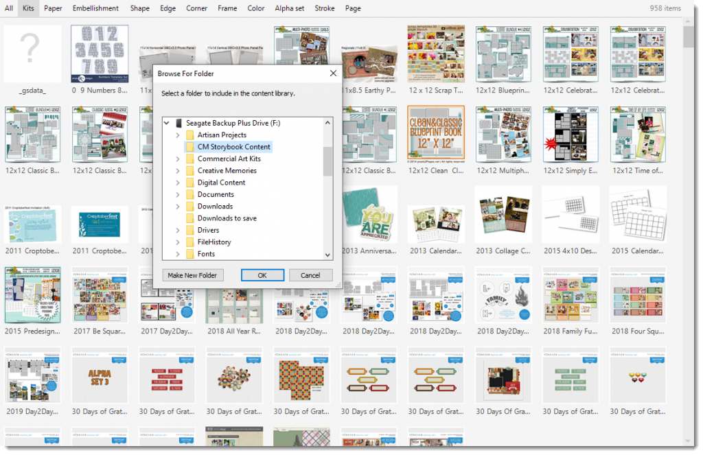Open the 12 x 12 Scrap T... kit
Image resolution: width=703 pixels, height=455 pixels.
point(436,54)
